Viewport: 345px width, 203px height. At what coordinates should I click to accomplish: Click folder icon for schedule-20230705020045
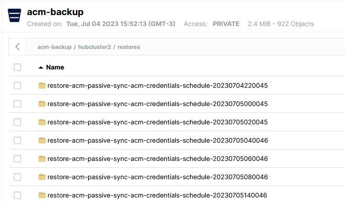pyautogui.click(x=42, y=122)
